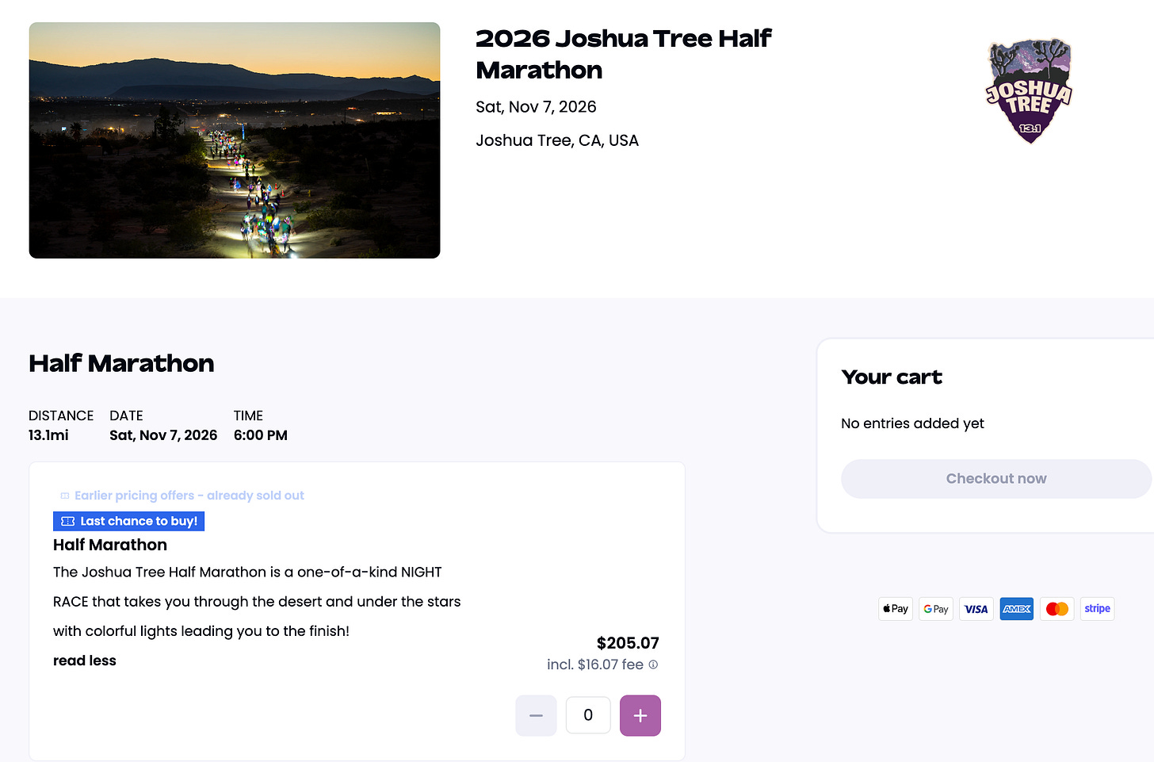Viewport: 1154px width, 762px height.
Task: Click the $205.07 price label
Action: coord(628,643)
